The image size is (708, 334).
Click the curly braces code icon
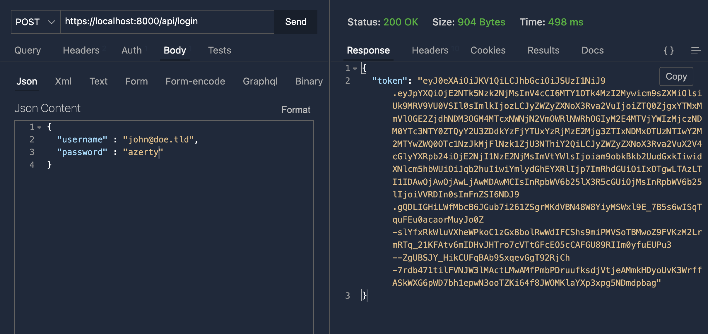(669, 51)
